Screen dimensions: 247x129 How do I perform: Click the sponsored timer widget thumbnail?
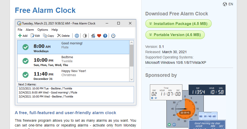[166, 92]
